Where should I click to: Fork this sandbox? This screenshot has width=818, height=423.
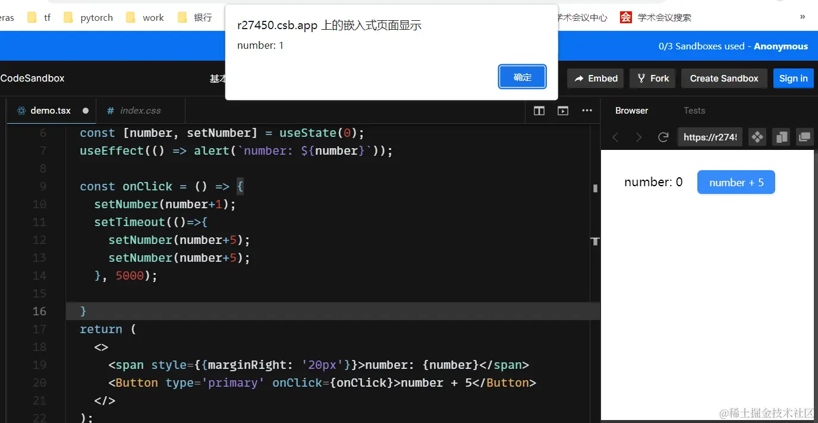point(653,79)
